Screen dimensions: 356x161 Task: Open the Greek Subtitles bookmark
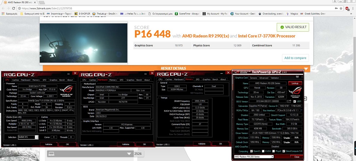313,14
